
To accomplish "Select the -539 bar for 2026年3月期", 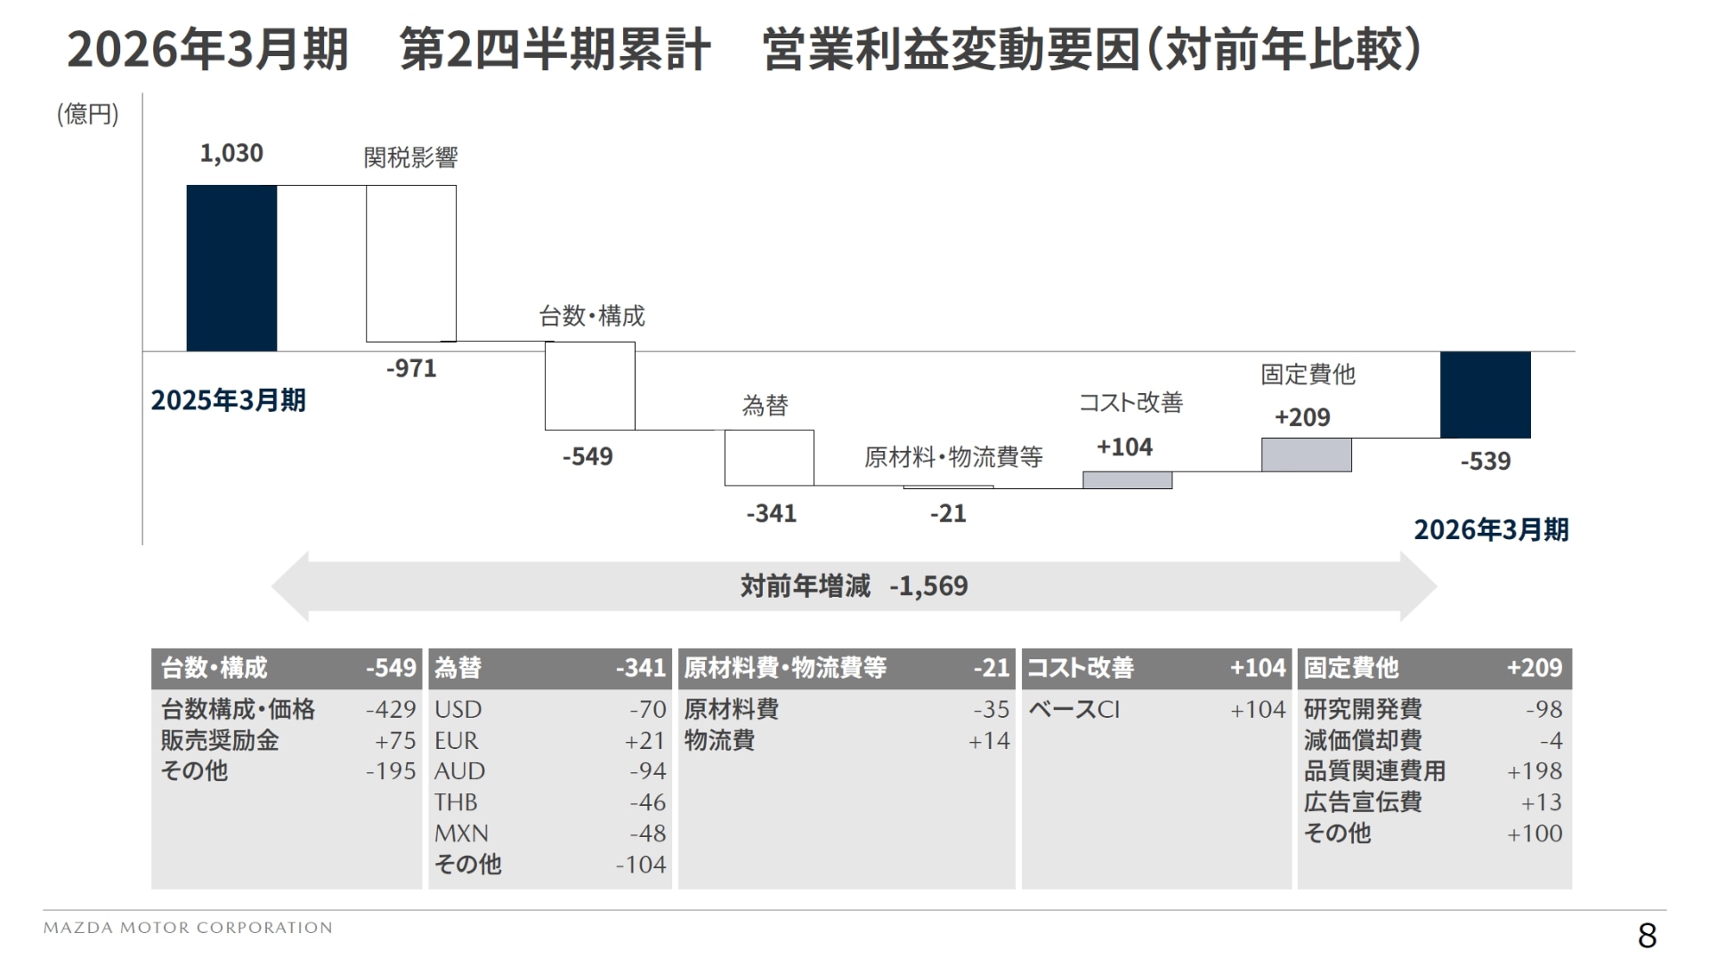I will pyautogui.click(x=1483, y=396).
